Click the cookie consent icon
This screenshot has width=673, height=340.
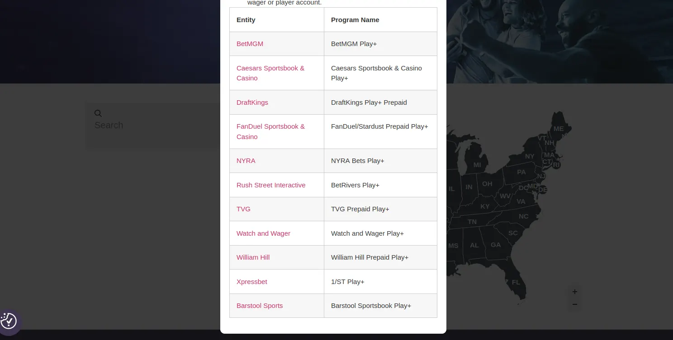coord(9,321)
